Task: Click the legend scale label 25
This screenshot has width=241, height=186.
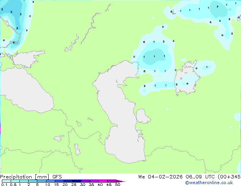Action: [74, 184]
